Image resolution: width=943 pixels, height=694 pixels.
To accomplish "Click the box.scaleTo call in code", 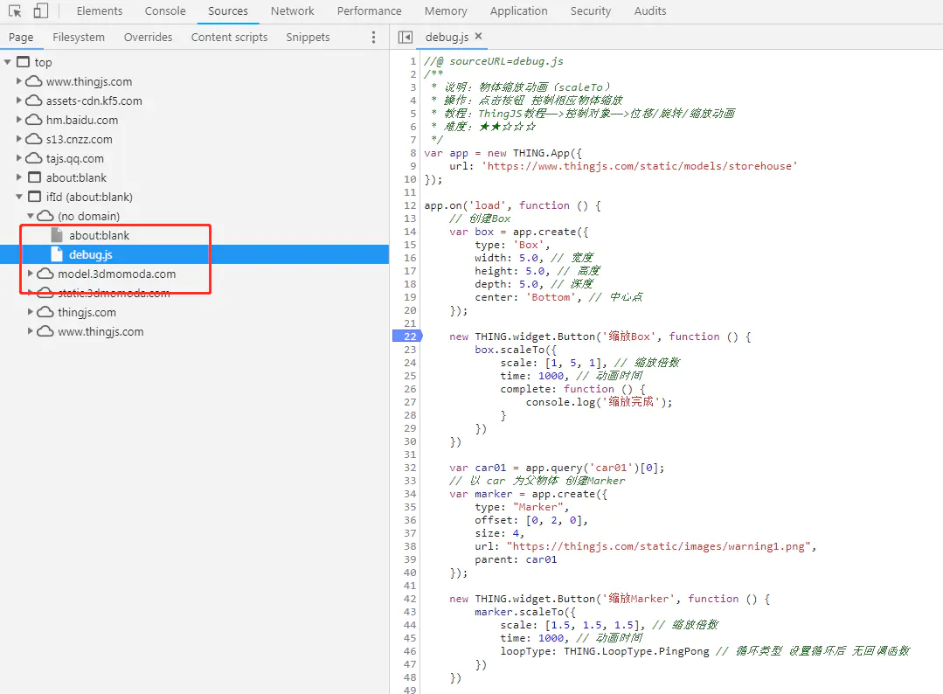I will click(x=510, y=350).
